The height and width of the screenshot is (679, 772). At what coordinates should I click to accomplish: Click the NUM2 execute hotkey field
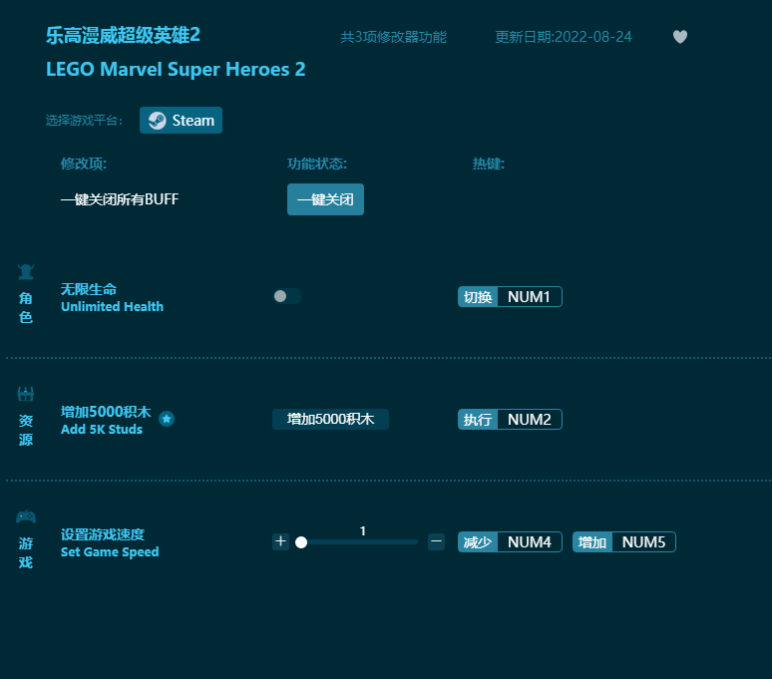tap(530, 419)
